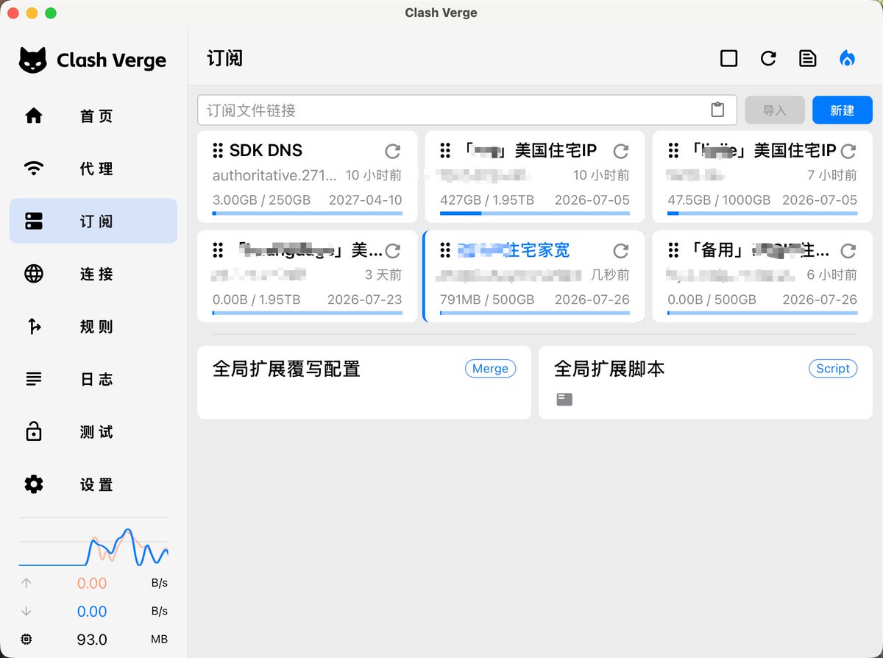Viewport: 883px width, 658px height.
Task: Click the square batch-select icon in header
Action: (728, 58)
